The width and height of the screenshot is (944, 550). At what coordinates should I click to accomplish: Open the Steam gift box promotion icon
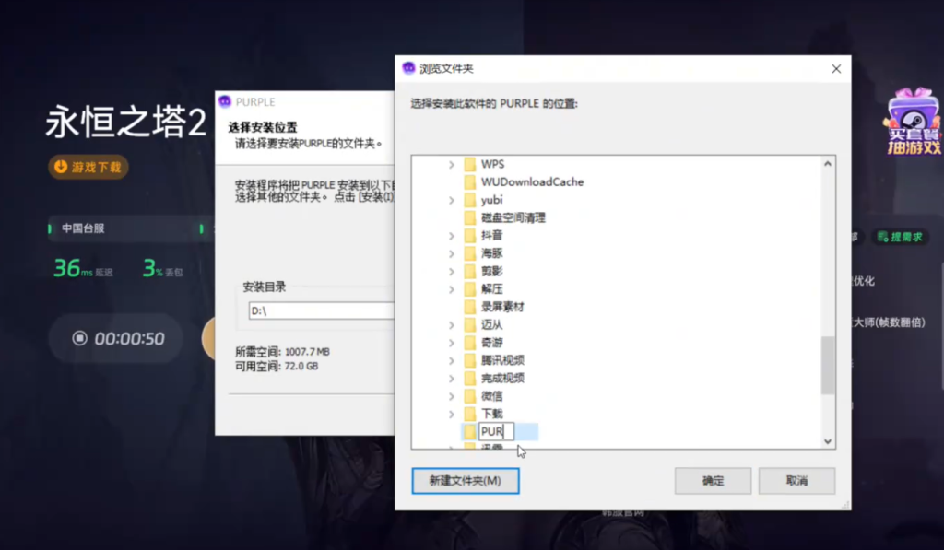point(912,122)
